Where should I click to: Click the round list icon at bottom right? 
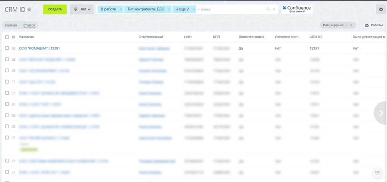(377, 173)
